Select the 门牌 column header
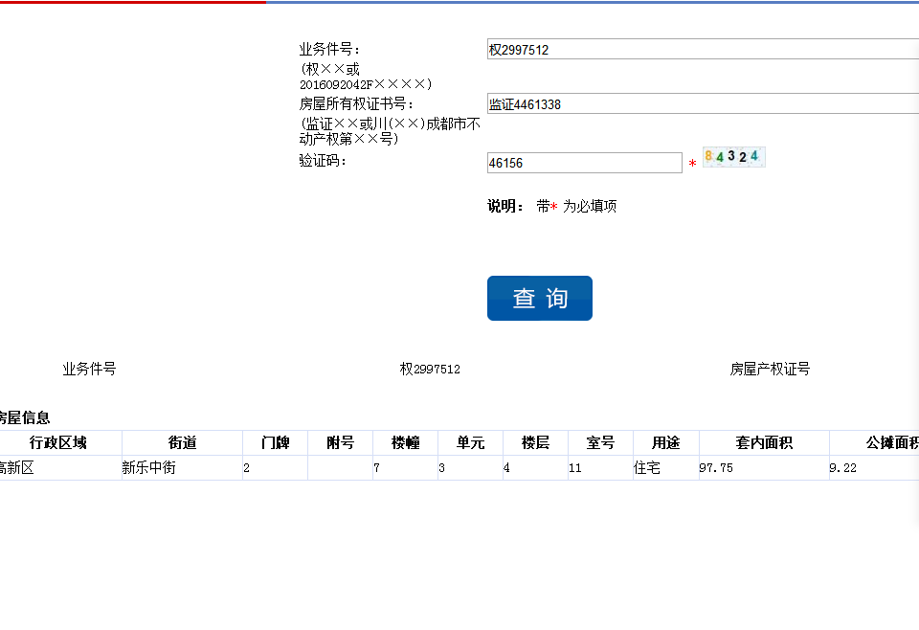 click(x=275, y=443)
